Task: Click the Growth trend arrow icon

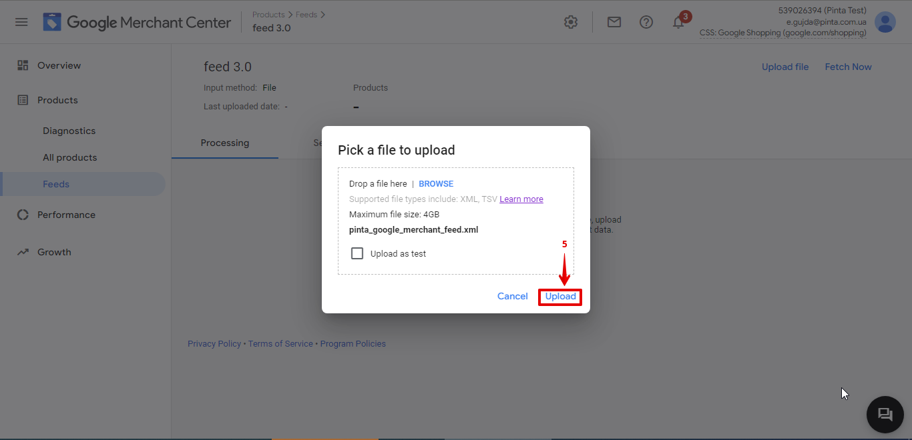Action: 23,252
